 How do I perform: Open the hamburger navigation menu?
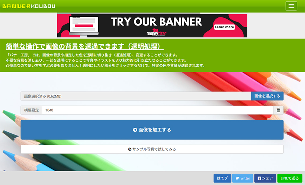click(291, 6)
